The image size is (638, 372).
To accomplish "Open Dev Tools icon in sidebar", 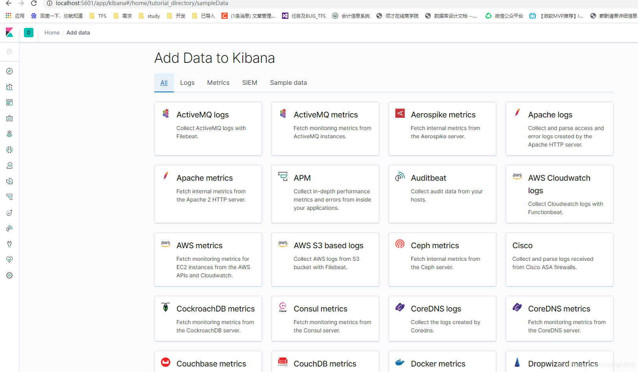I will 9,244.
